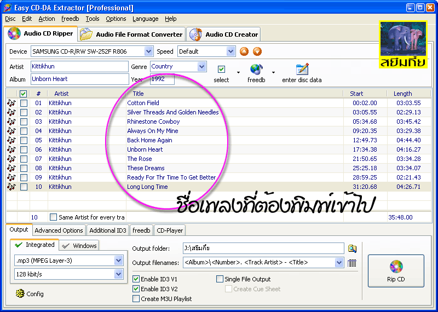Click music note icon for track 01

[11, 103]
